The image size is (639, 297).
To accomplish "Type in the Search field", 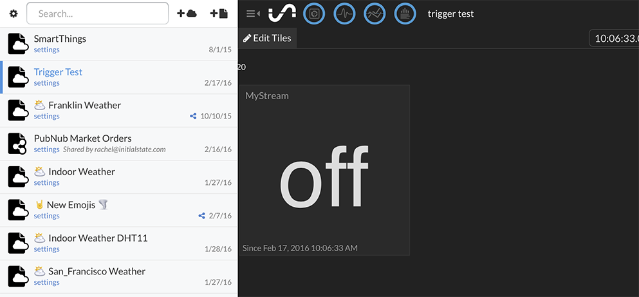I will coord(97,14).
